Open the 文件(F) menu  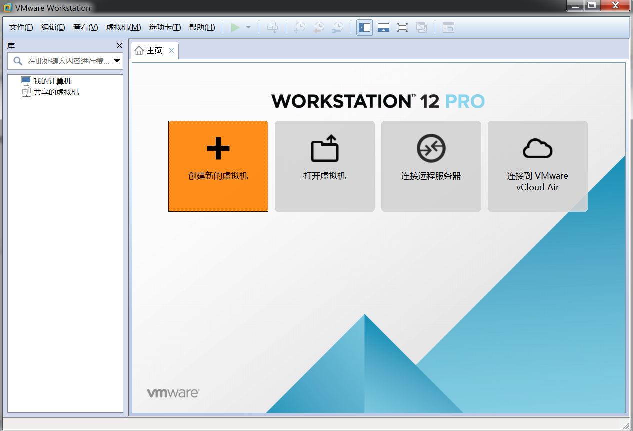tap(21, 27)
